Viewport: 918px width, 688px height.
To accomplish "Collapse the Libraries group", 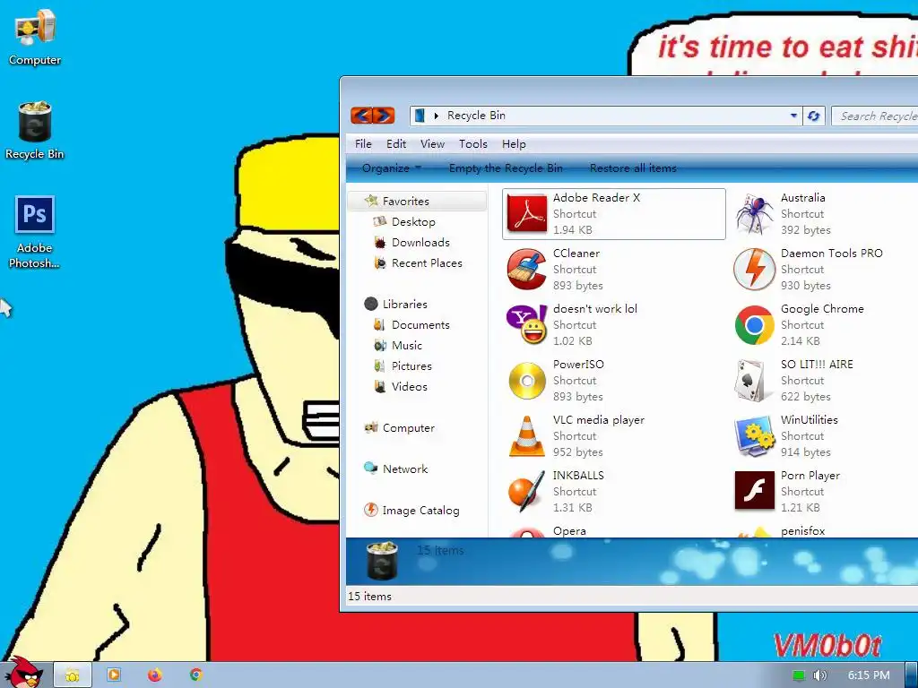I will tap(404, 305).
